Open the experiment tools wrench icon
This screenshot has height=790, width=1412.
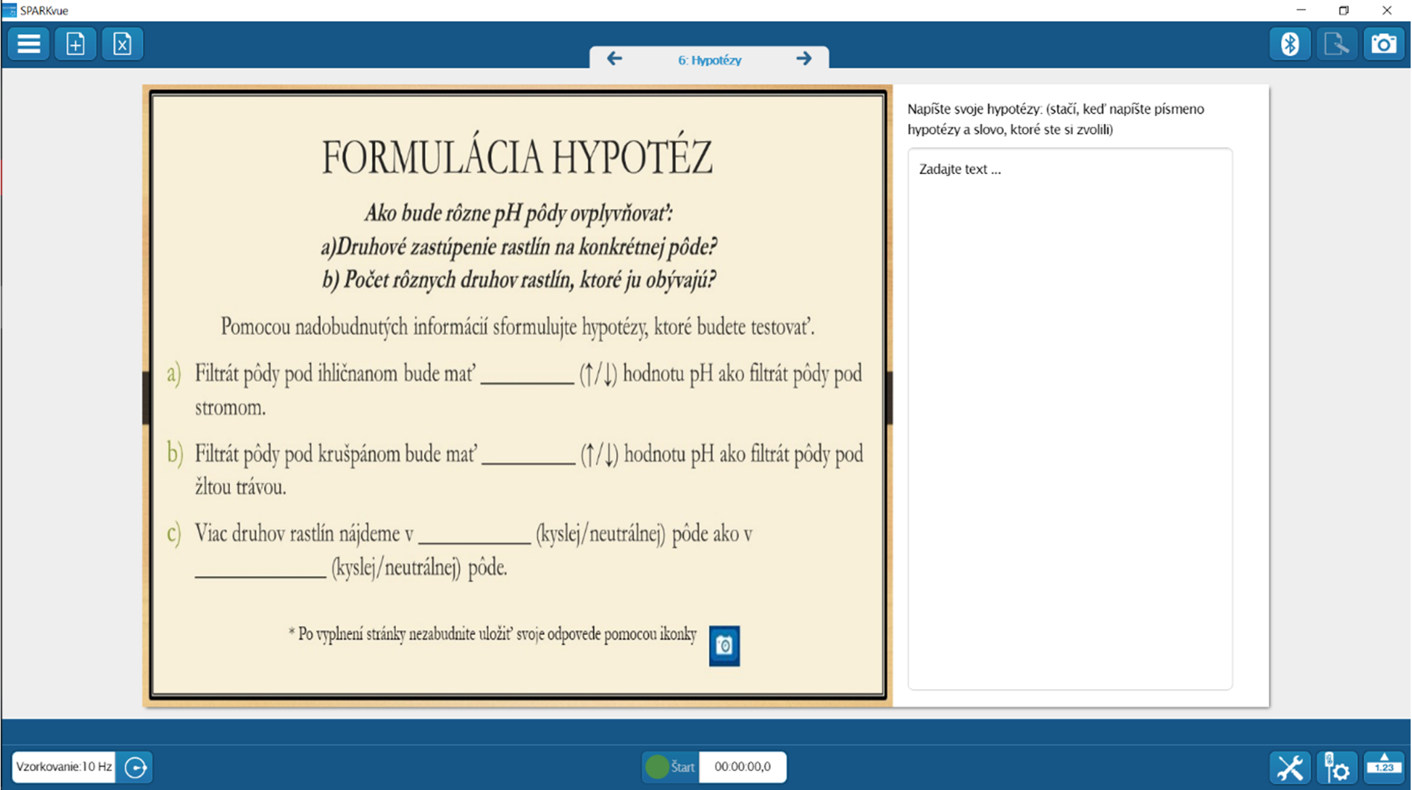(1289, 767)
